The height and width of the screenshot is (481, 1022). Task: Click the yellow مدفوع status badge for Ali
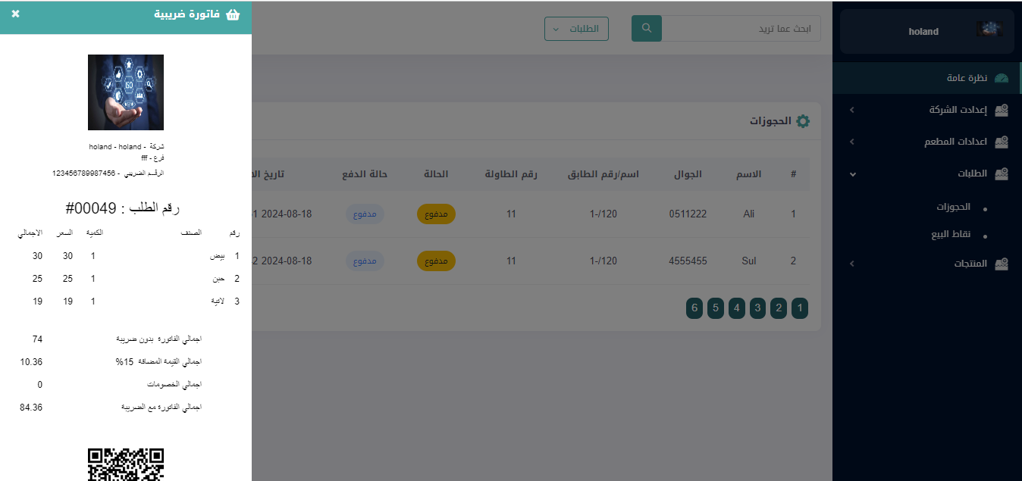(x=436, y=214)
